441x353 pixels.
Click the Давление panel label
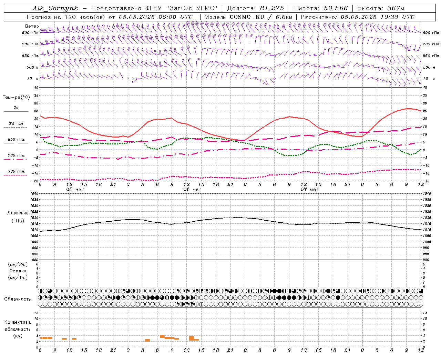(18, 213)
